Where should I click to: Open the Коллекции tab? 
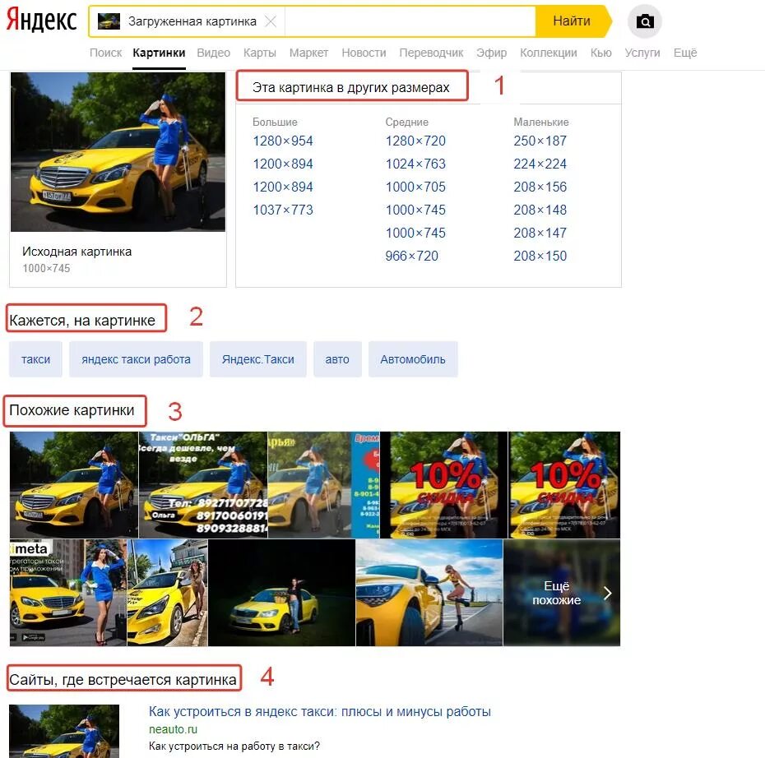[549, 53]
